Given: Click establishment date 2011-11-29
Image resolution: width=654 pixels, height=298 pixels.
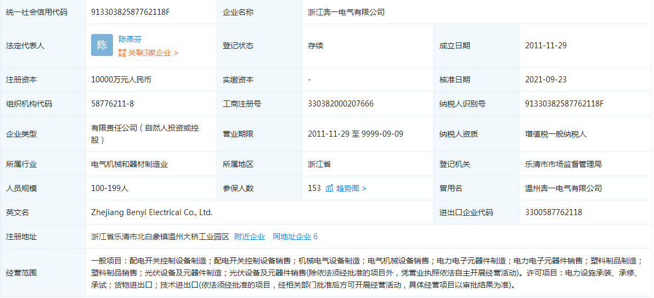Looking at the screenshot, I should click(x=546, y=46).
